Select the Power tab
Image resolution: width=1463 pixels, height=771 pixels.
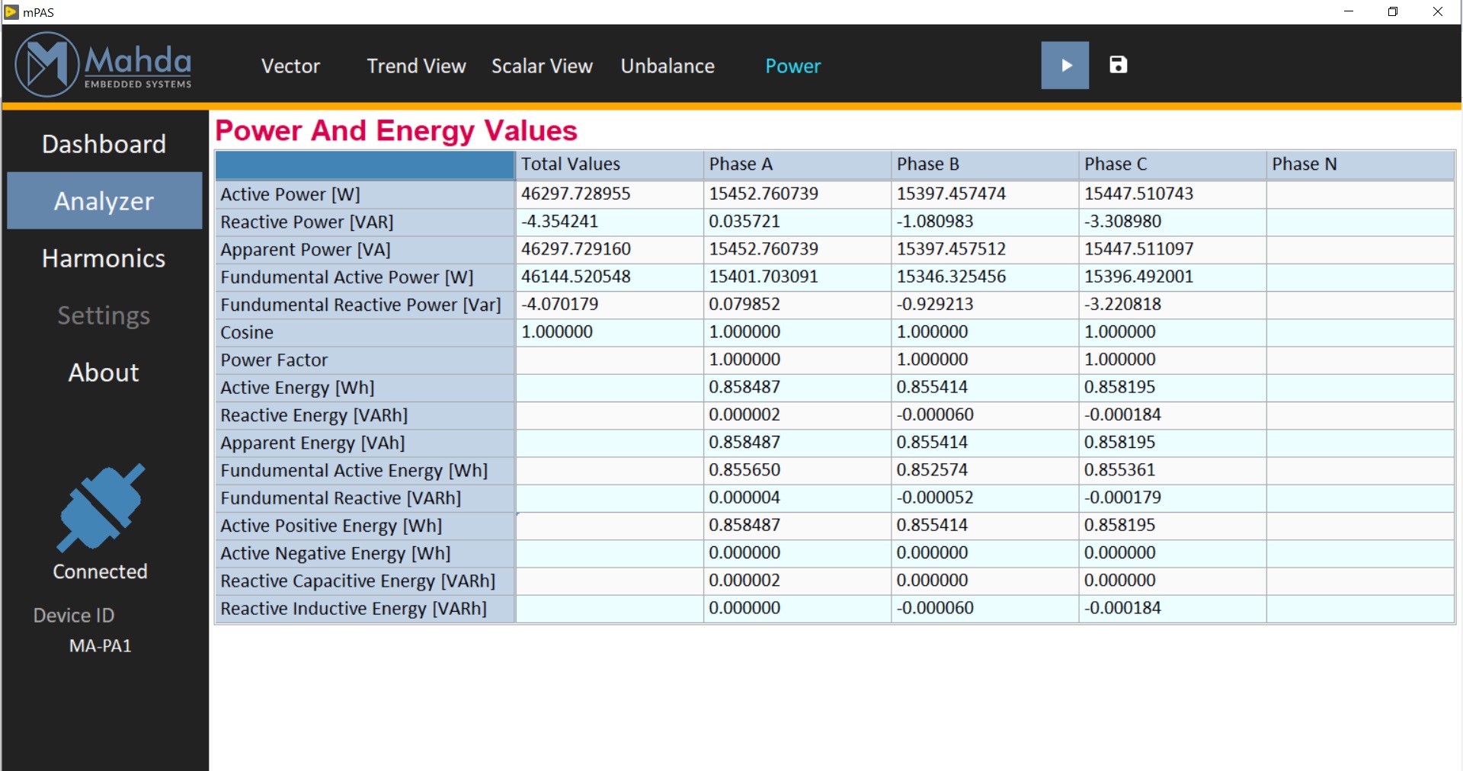[792, 66]
